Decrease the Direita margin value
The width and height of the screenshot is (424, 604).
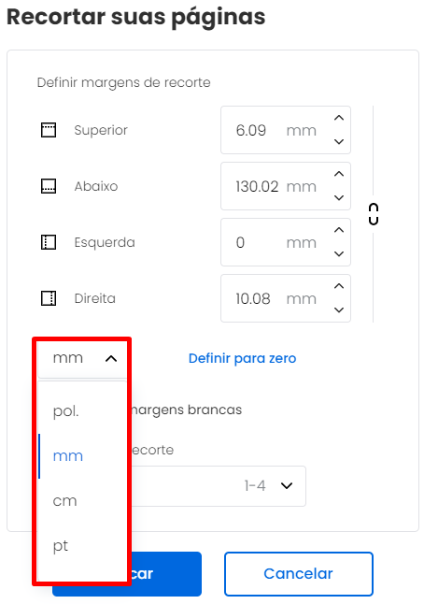(339, 310)
